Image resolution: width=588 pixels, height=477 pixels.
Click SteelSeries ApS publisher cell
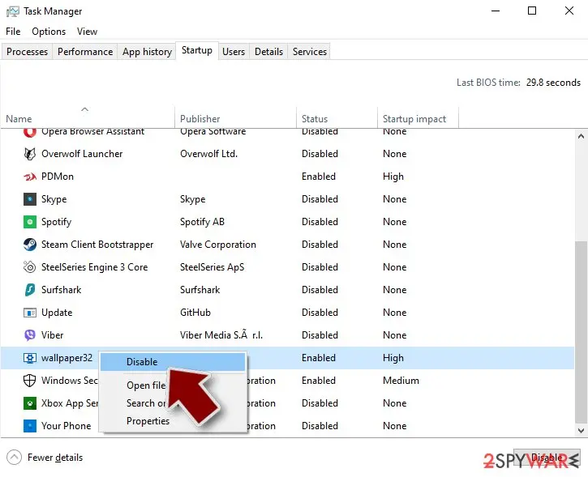[212, 267]
